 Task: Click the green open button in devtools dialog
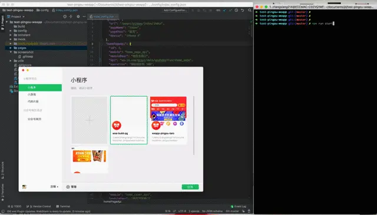[190, 187]
